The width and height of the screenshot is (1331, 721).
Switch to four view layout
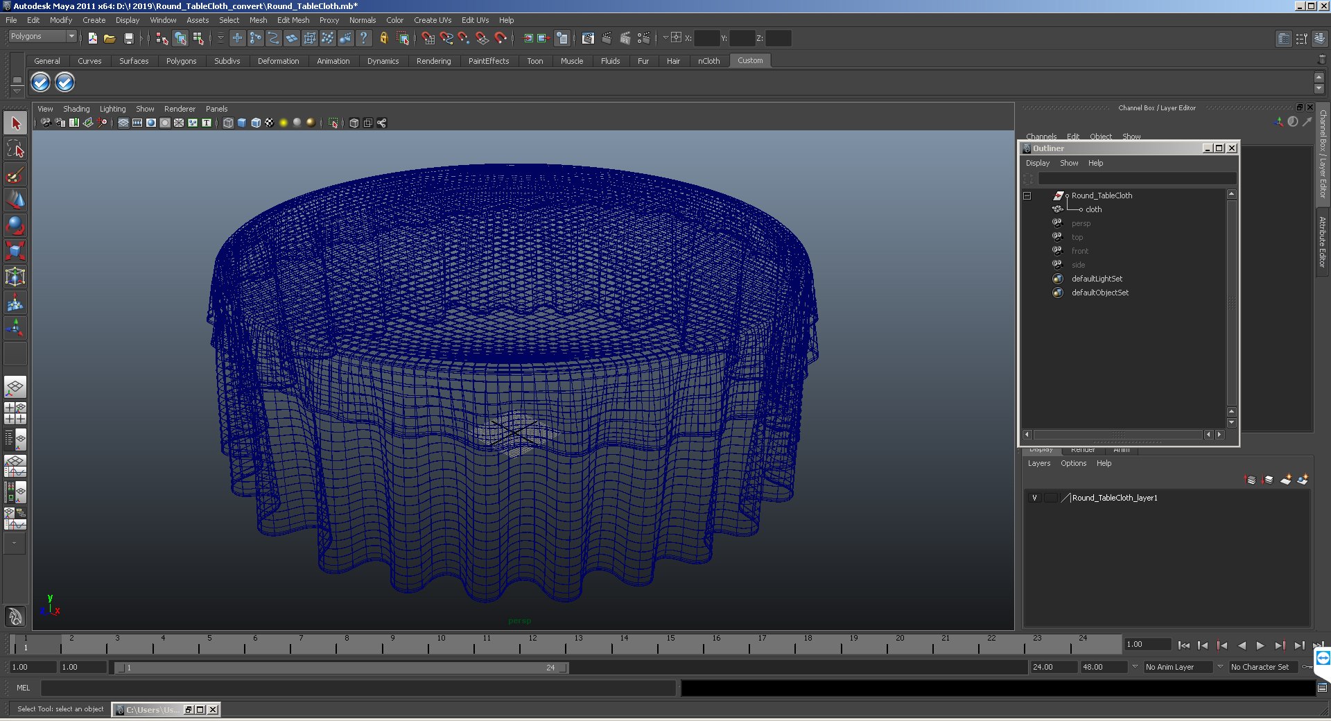click(x=15, y=412)
